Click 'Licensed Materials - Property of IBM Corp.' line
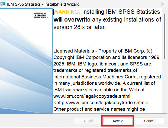The width and height of the screenshot is (168, 128). point(103,51)
